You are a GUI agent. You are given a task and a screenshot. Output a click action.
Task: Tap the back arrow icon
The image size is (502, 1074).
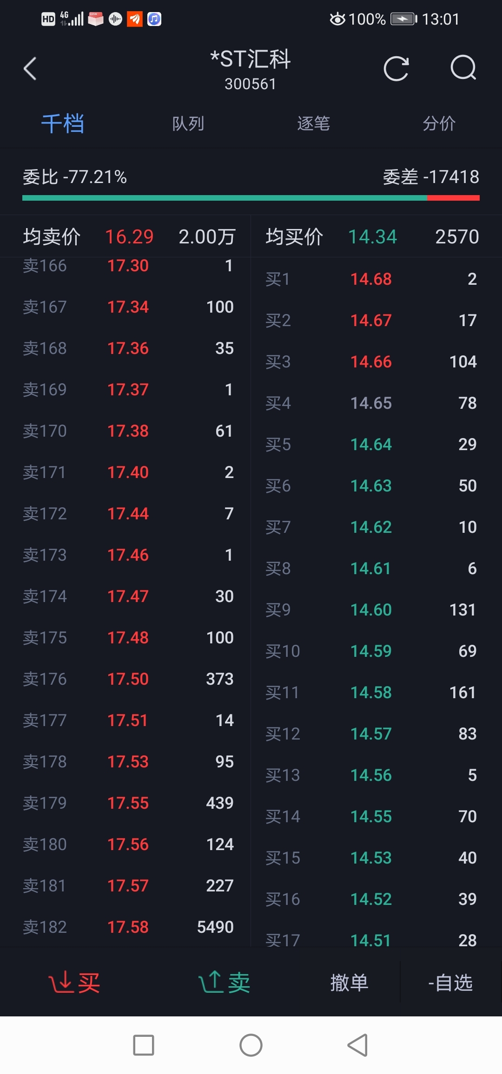[x=30, y=69]
